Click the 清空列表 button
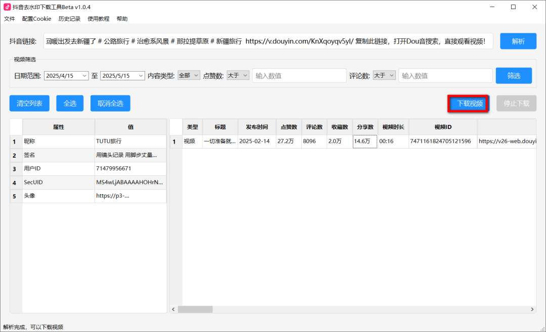The width and height of the screenshot is (546, 332). 29,104
